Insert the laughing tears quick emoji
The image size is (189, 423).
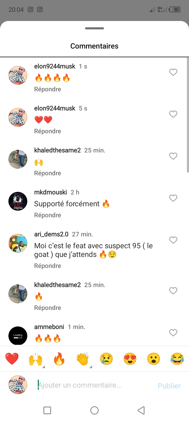[177, 359]
